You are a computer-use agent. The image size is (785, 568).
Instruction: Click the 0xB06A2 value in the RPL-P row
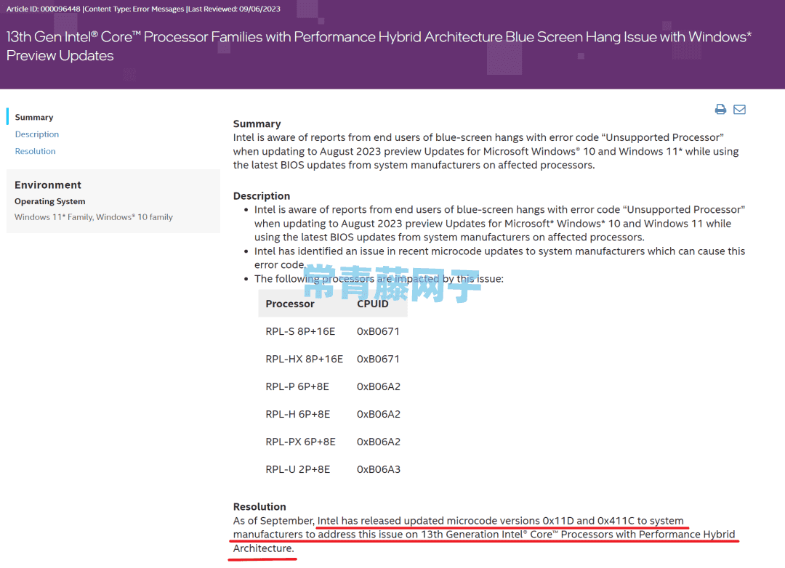point(379,386)
